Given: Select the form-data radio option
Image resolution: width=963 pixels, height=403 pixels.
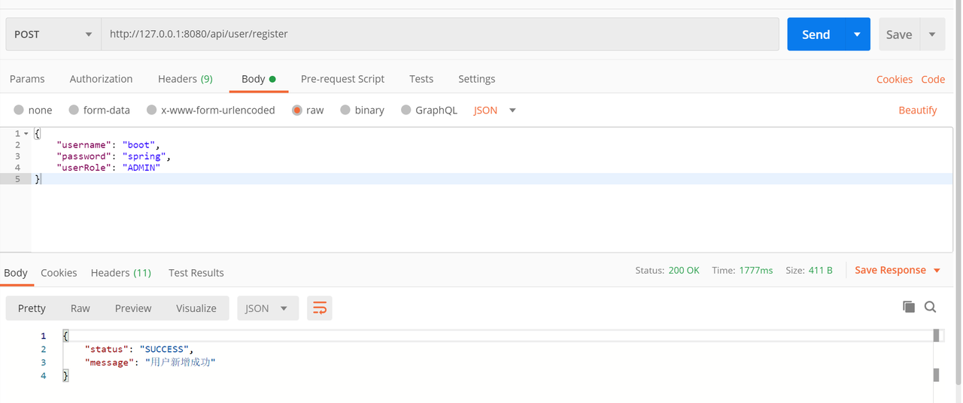Looking at the screenshot, I should coord(74,111).
